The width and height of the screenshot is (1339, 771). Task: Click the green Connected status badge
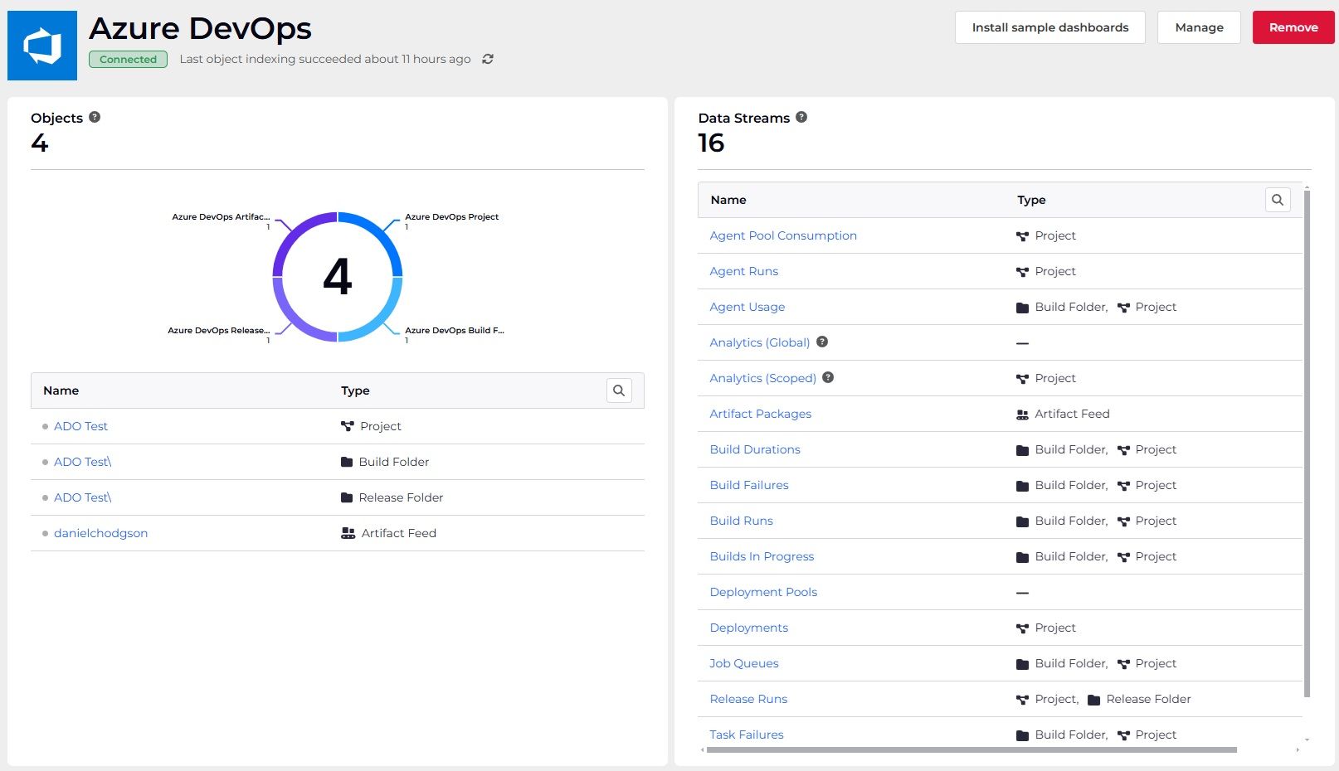pos(128,59)
